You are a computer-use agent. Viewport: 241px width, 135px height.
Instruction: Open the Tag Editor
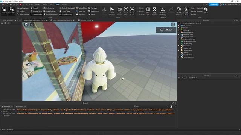tap(80, 14)
